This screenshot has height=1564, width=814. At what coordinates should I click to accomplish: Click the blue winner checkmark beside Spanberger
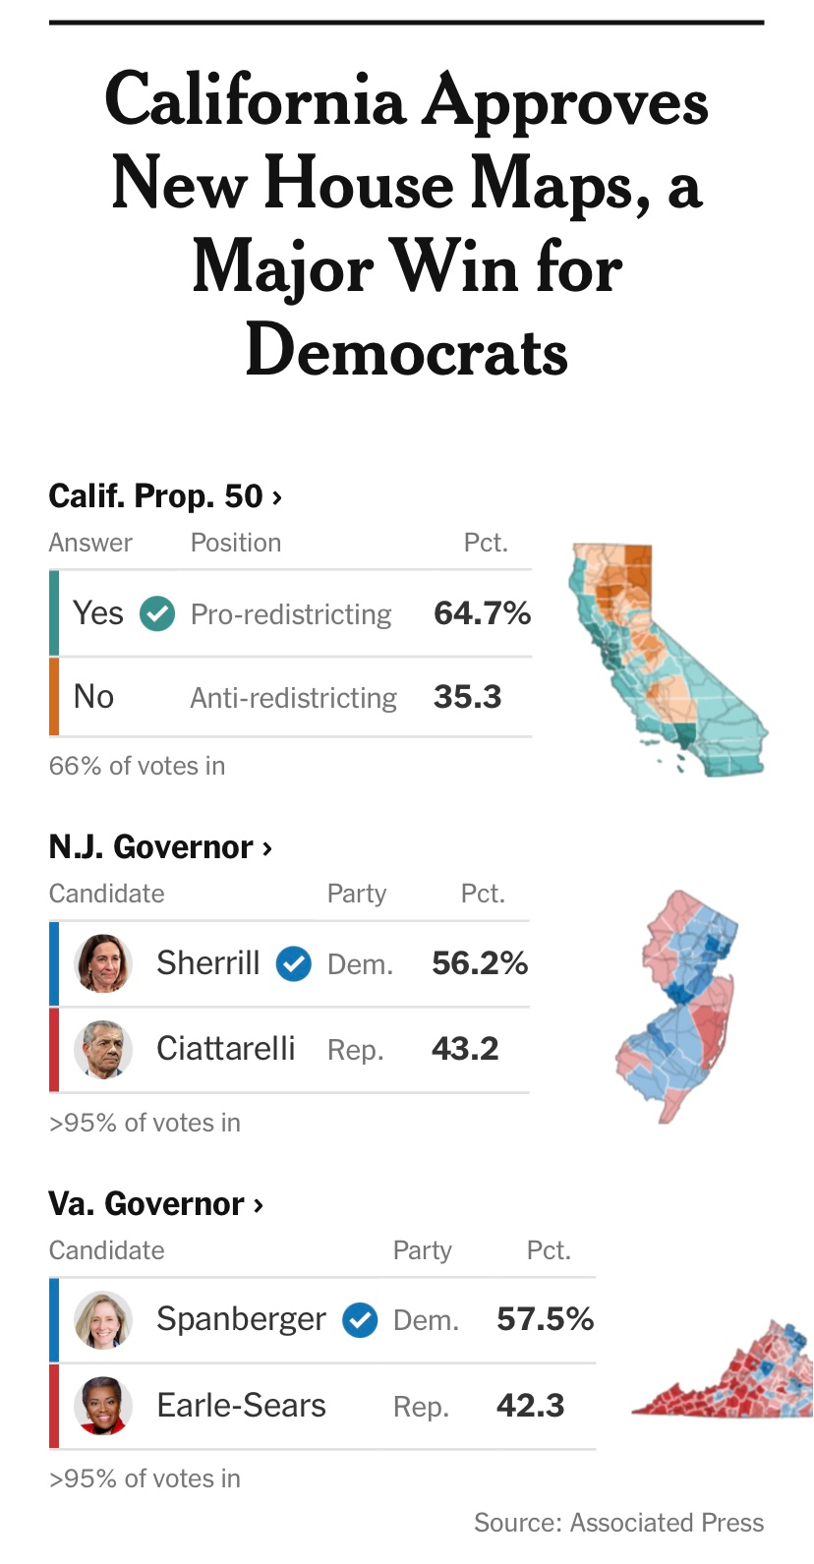tap(360, 1319)
